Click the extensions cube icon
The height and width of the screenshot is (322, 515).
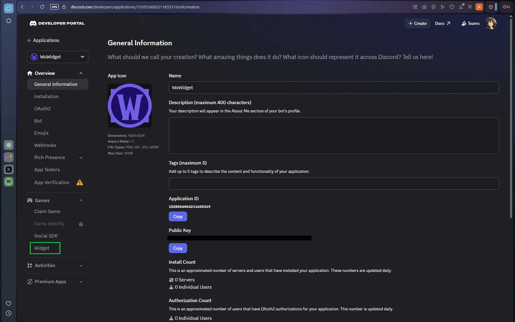(x=491, y=7)
